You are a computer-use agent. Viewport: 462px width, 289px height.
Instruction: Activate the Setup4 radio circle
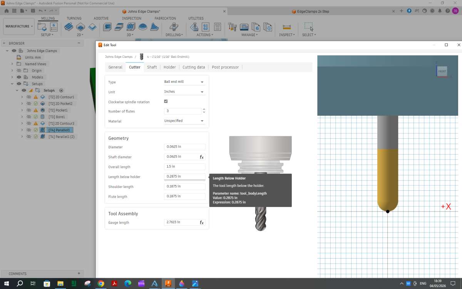[x=61, y=90]
